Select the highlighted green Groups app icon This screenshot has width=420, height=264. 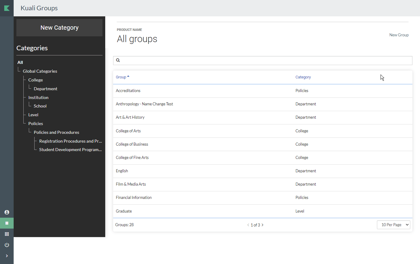click(7, 223)
